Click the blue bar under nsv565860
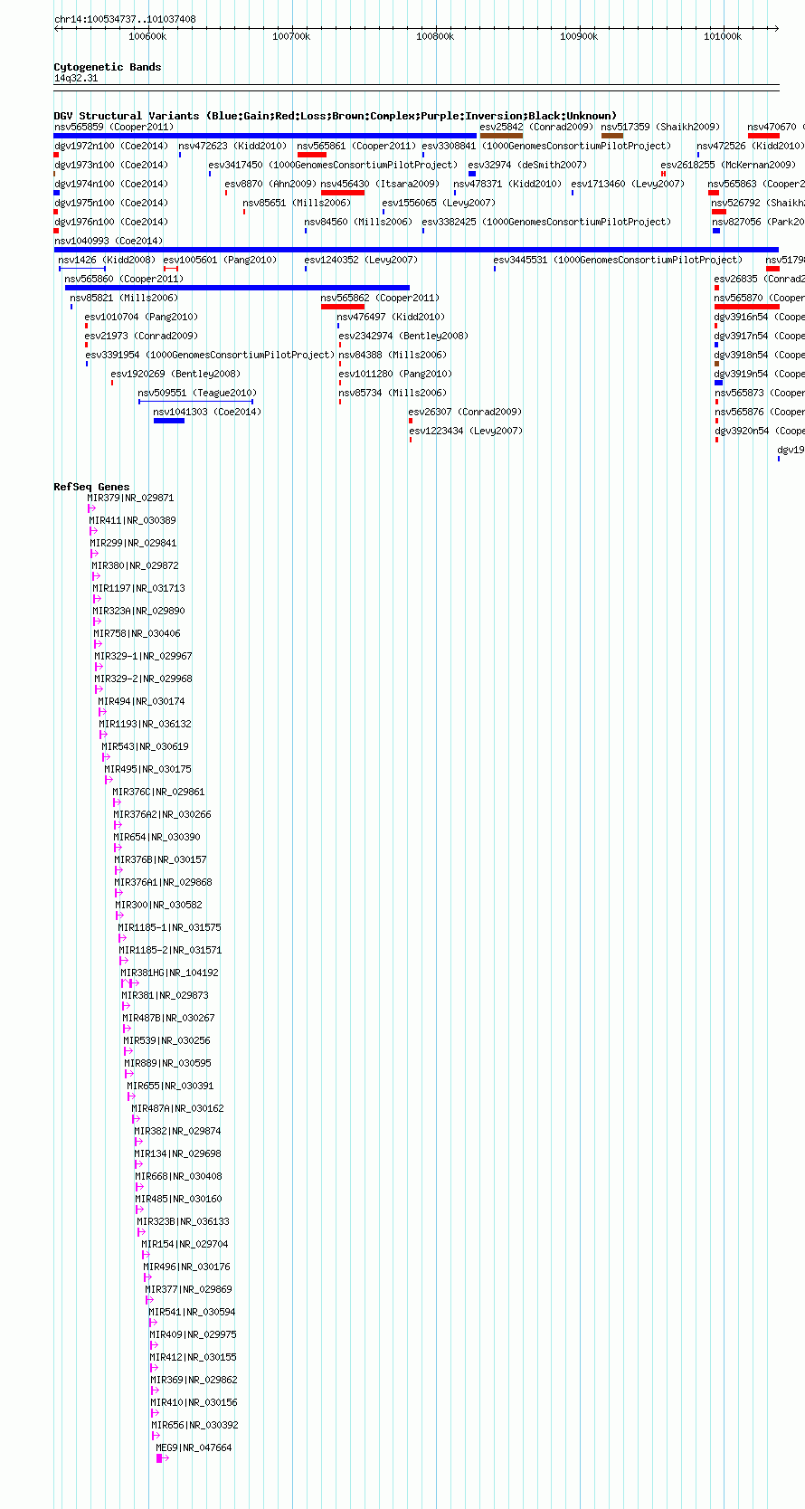This screenshot has width=805, height=1509. click(237, 288)
